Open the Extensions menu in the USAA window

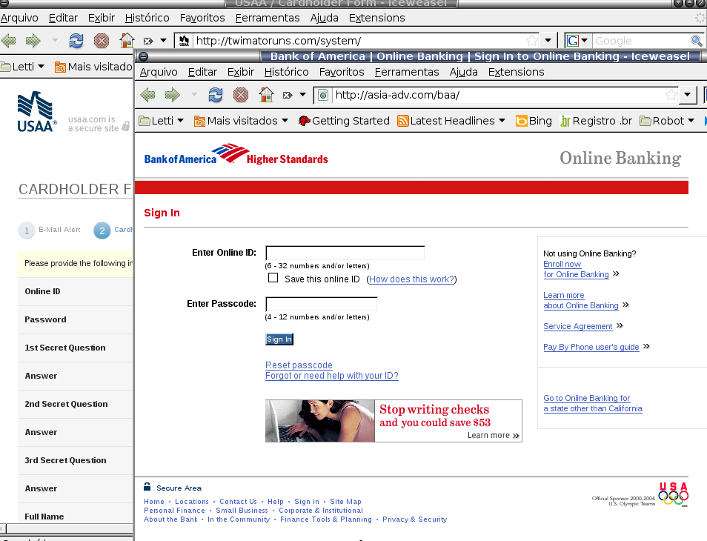pos(376,18)
